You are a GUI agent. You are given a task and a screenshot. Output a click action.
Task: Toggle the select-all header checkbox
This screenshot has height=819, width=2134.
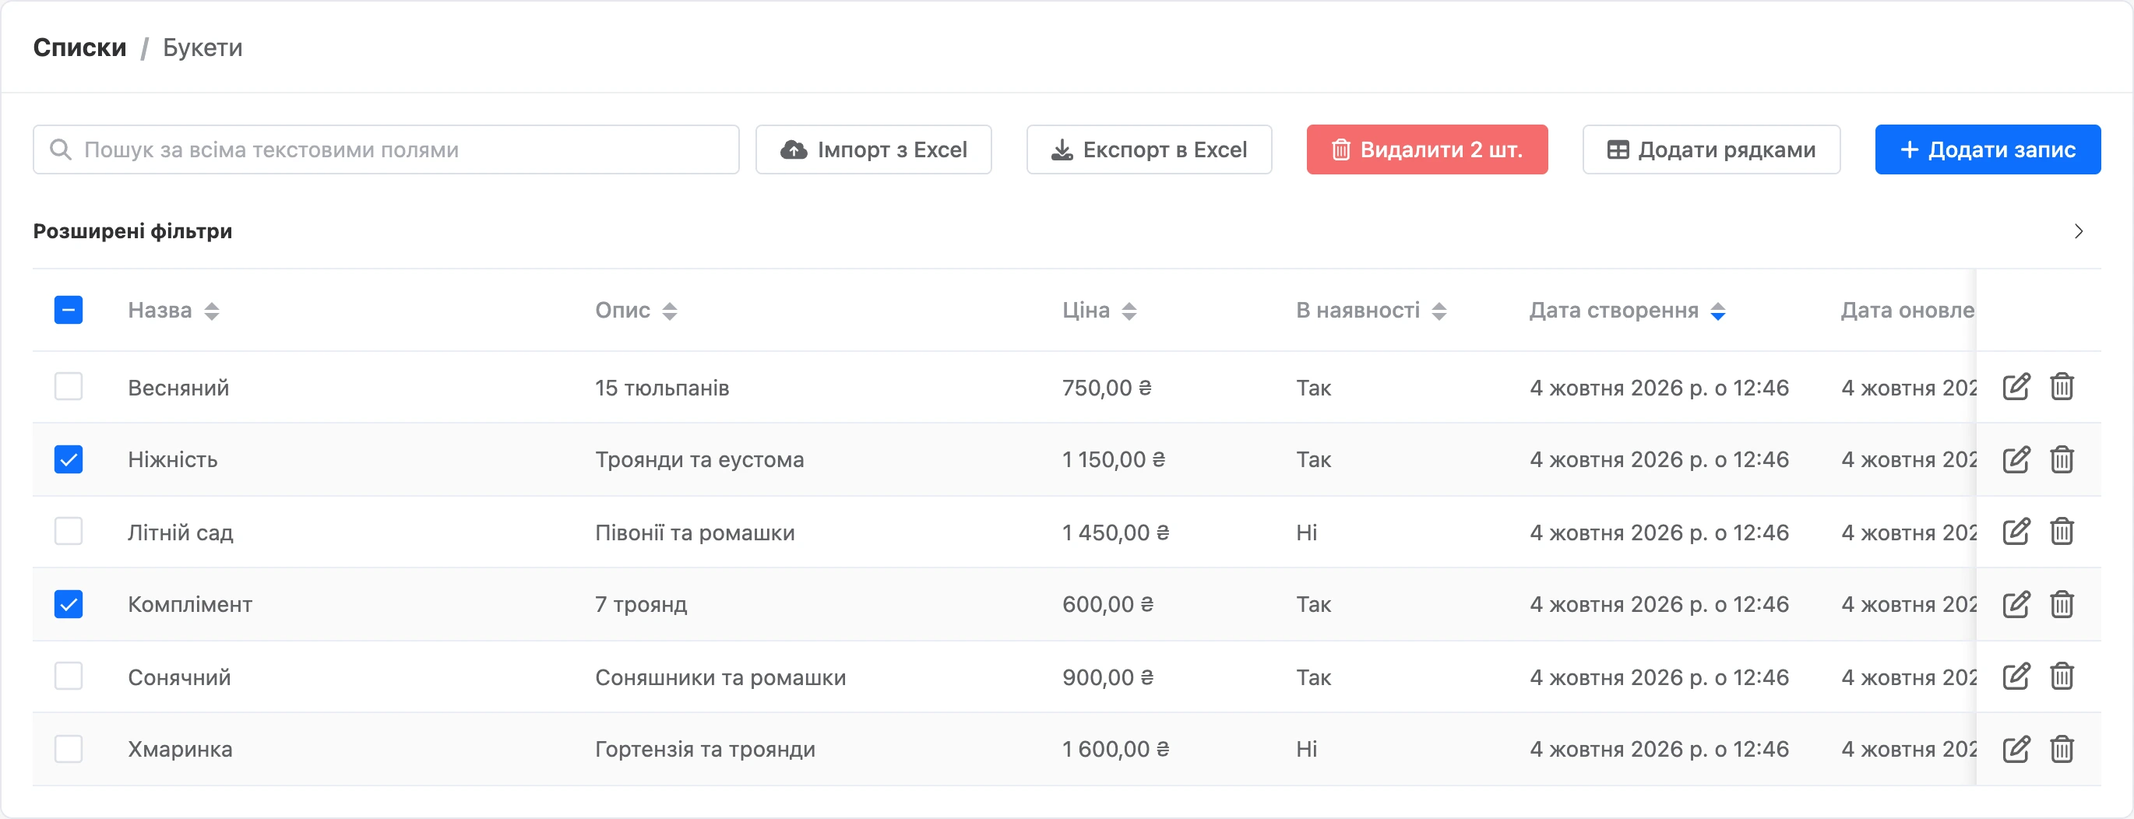point(68,310)
